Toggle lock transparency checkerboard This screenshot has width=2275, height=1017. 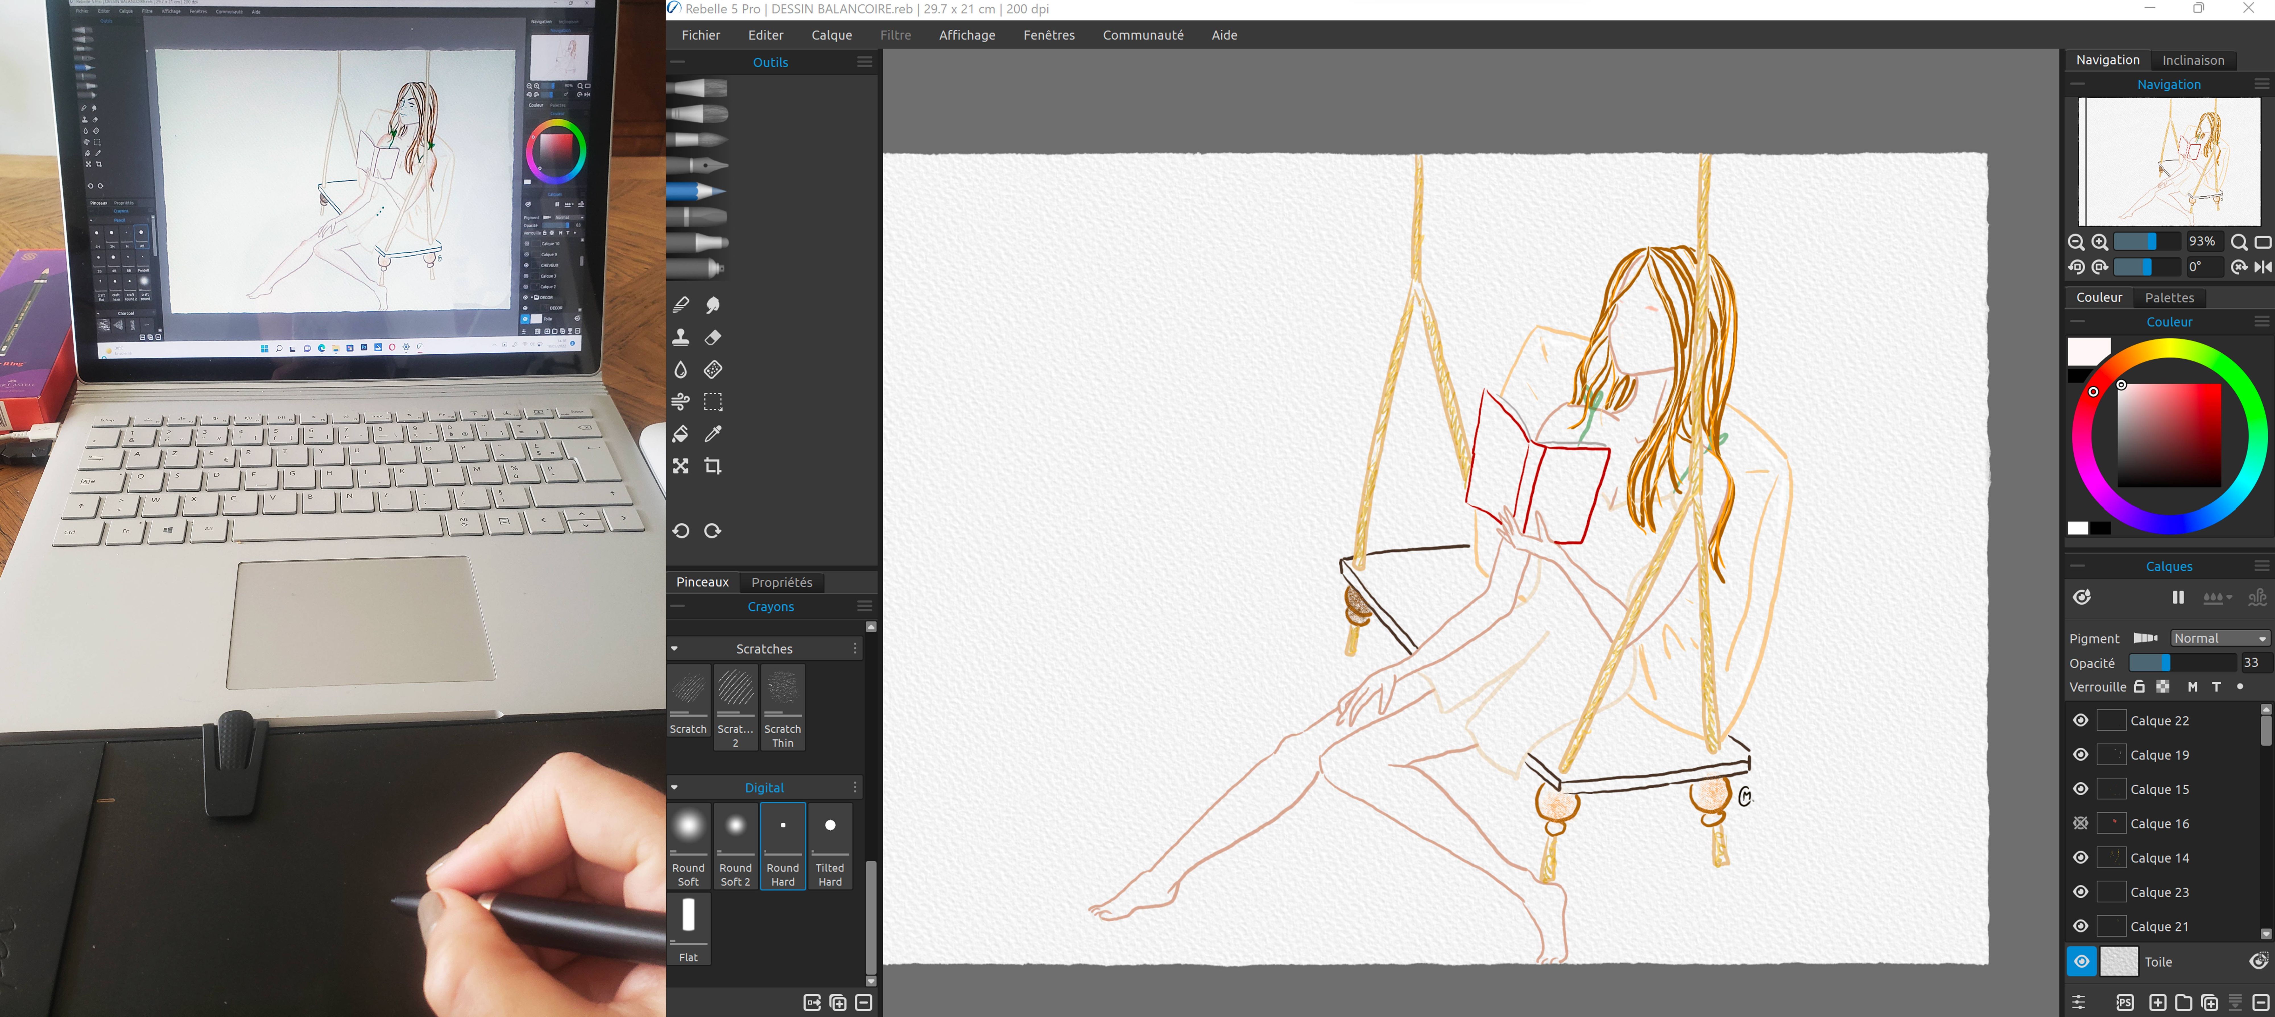tap(2163, 687)
